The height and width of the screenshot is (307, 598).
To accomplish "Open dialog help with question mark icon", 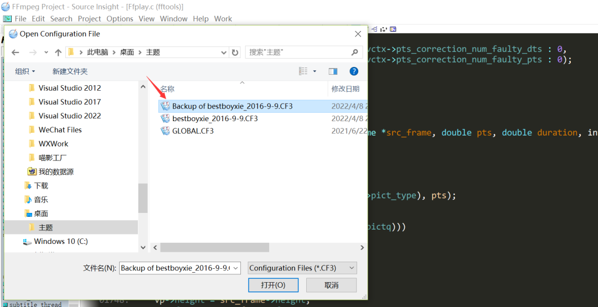I will pos(354,71).
